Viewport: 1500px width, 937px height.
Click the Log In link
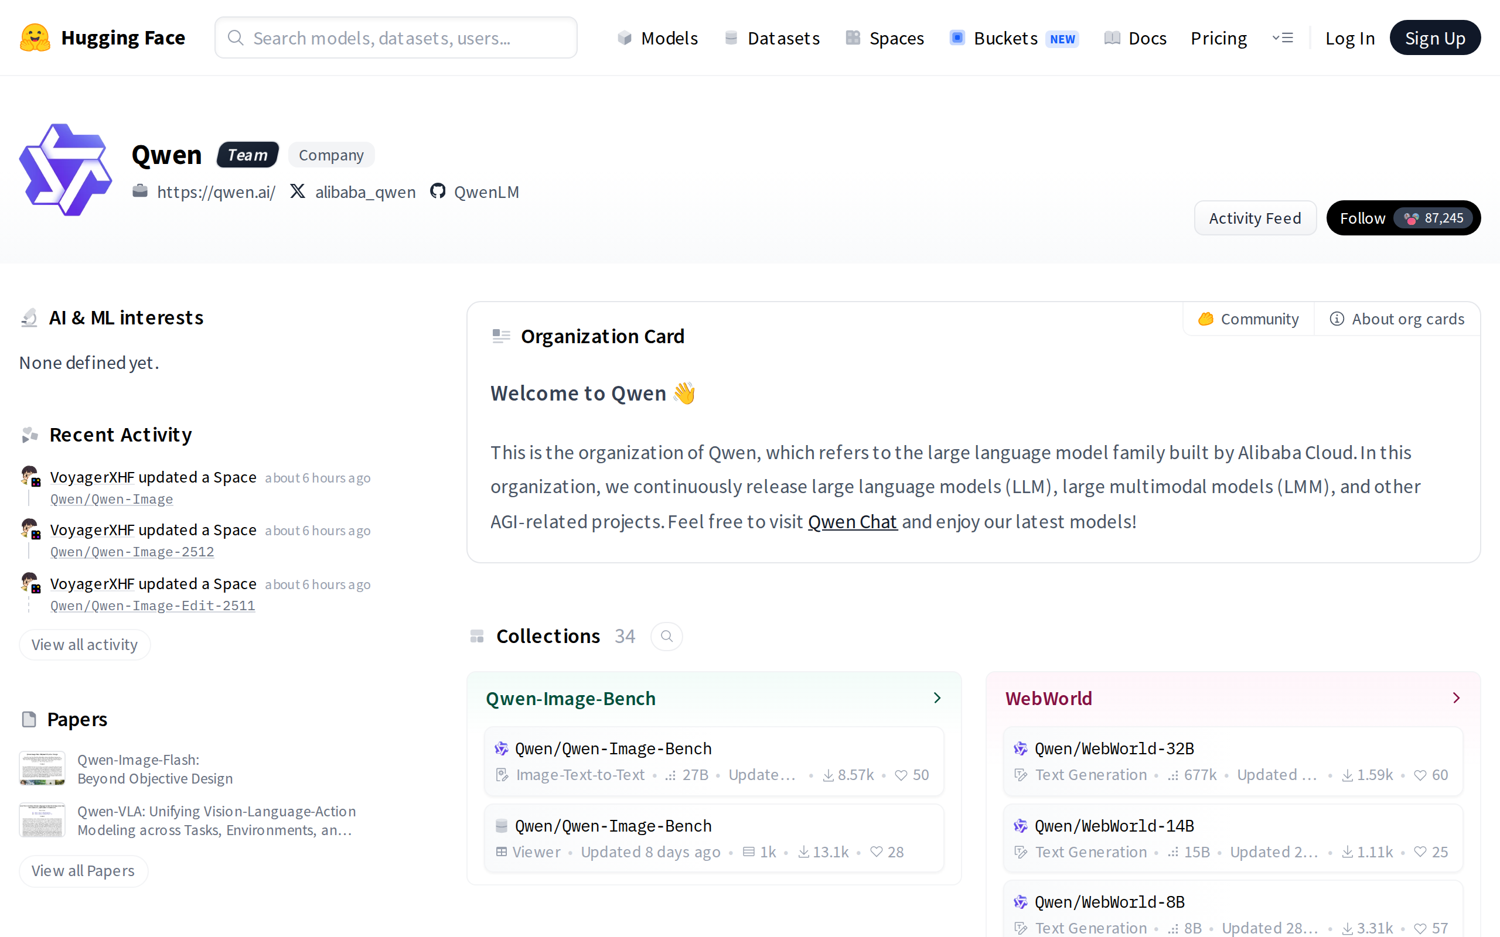(1350, 39)
